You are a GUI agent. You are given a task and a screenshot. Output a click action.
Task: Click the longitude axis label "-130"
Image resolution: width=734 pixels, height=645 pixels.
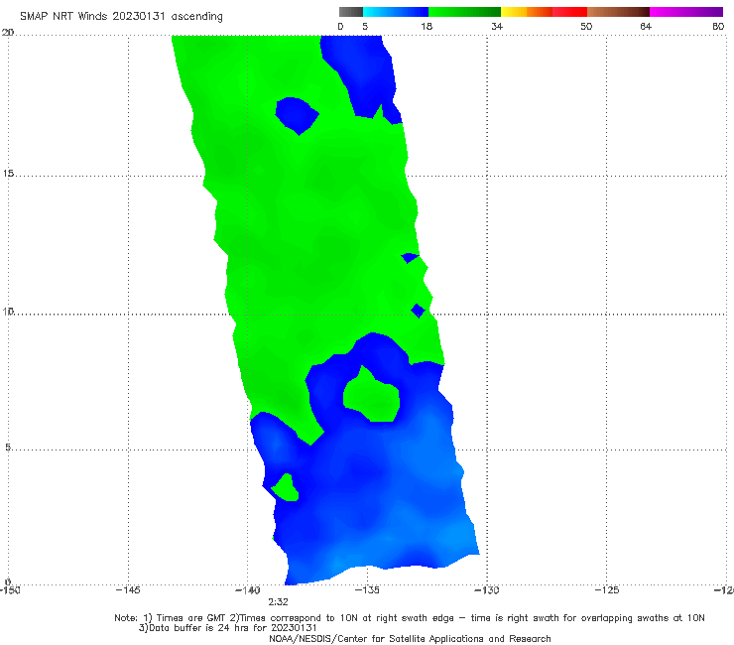coord(487,590)
